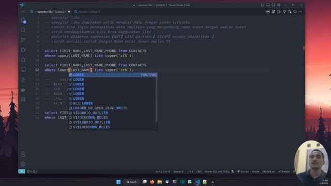Click the Visual Studio Code taskbar icon

[198, 182]
